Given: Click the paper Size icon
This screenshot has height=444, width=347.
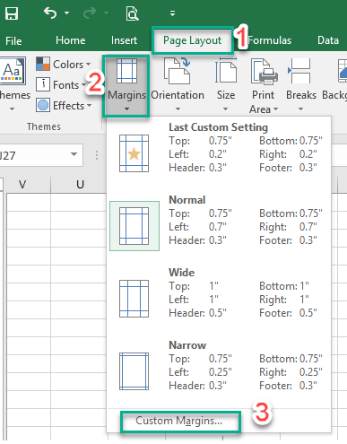Looking at the screenshot, I should point(226,71).
